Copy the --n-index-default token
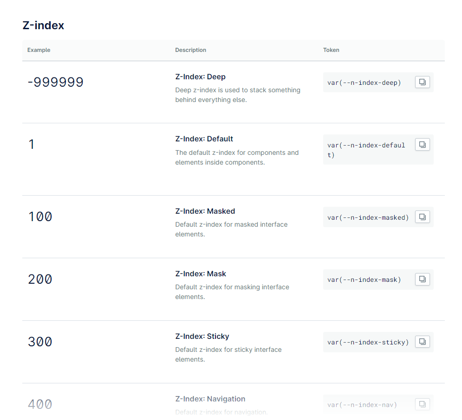This screenshot has width=462, height=420. coord(422,145)
